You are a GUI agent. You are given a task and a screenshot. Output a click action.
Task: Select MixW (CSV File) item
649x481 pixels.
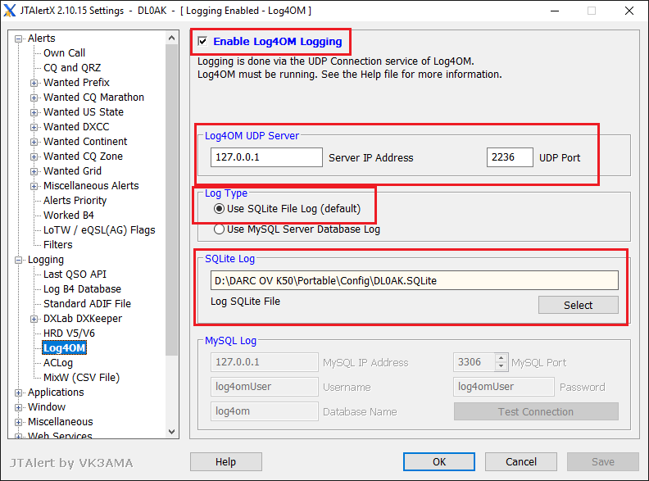(x=82, y=378)
